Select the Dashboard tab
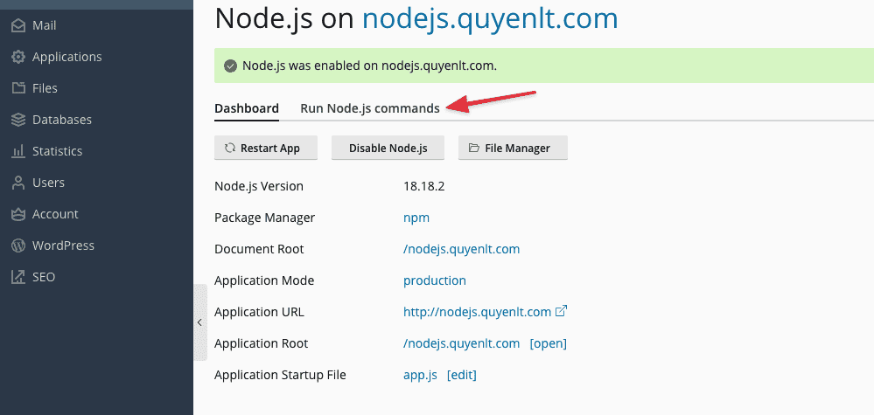Image resolution: width=874 pixels, height=415 pixels. (247, 108)
